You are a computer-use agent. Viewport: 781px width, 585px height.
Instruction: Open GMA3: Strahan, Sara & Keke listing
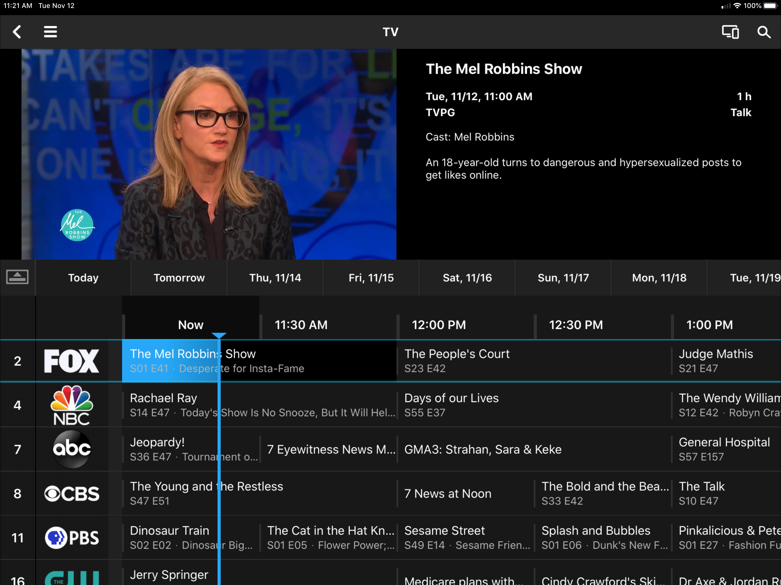pos(533,449)
